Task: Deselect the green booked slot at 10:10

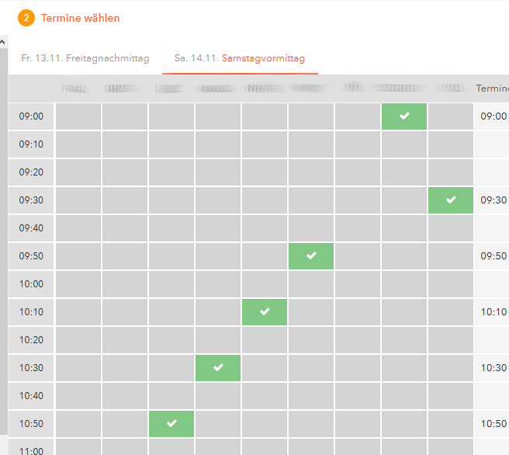Action: pos(265,312)
